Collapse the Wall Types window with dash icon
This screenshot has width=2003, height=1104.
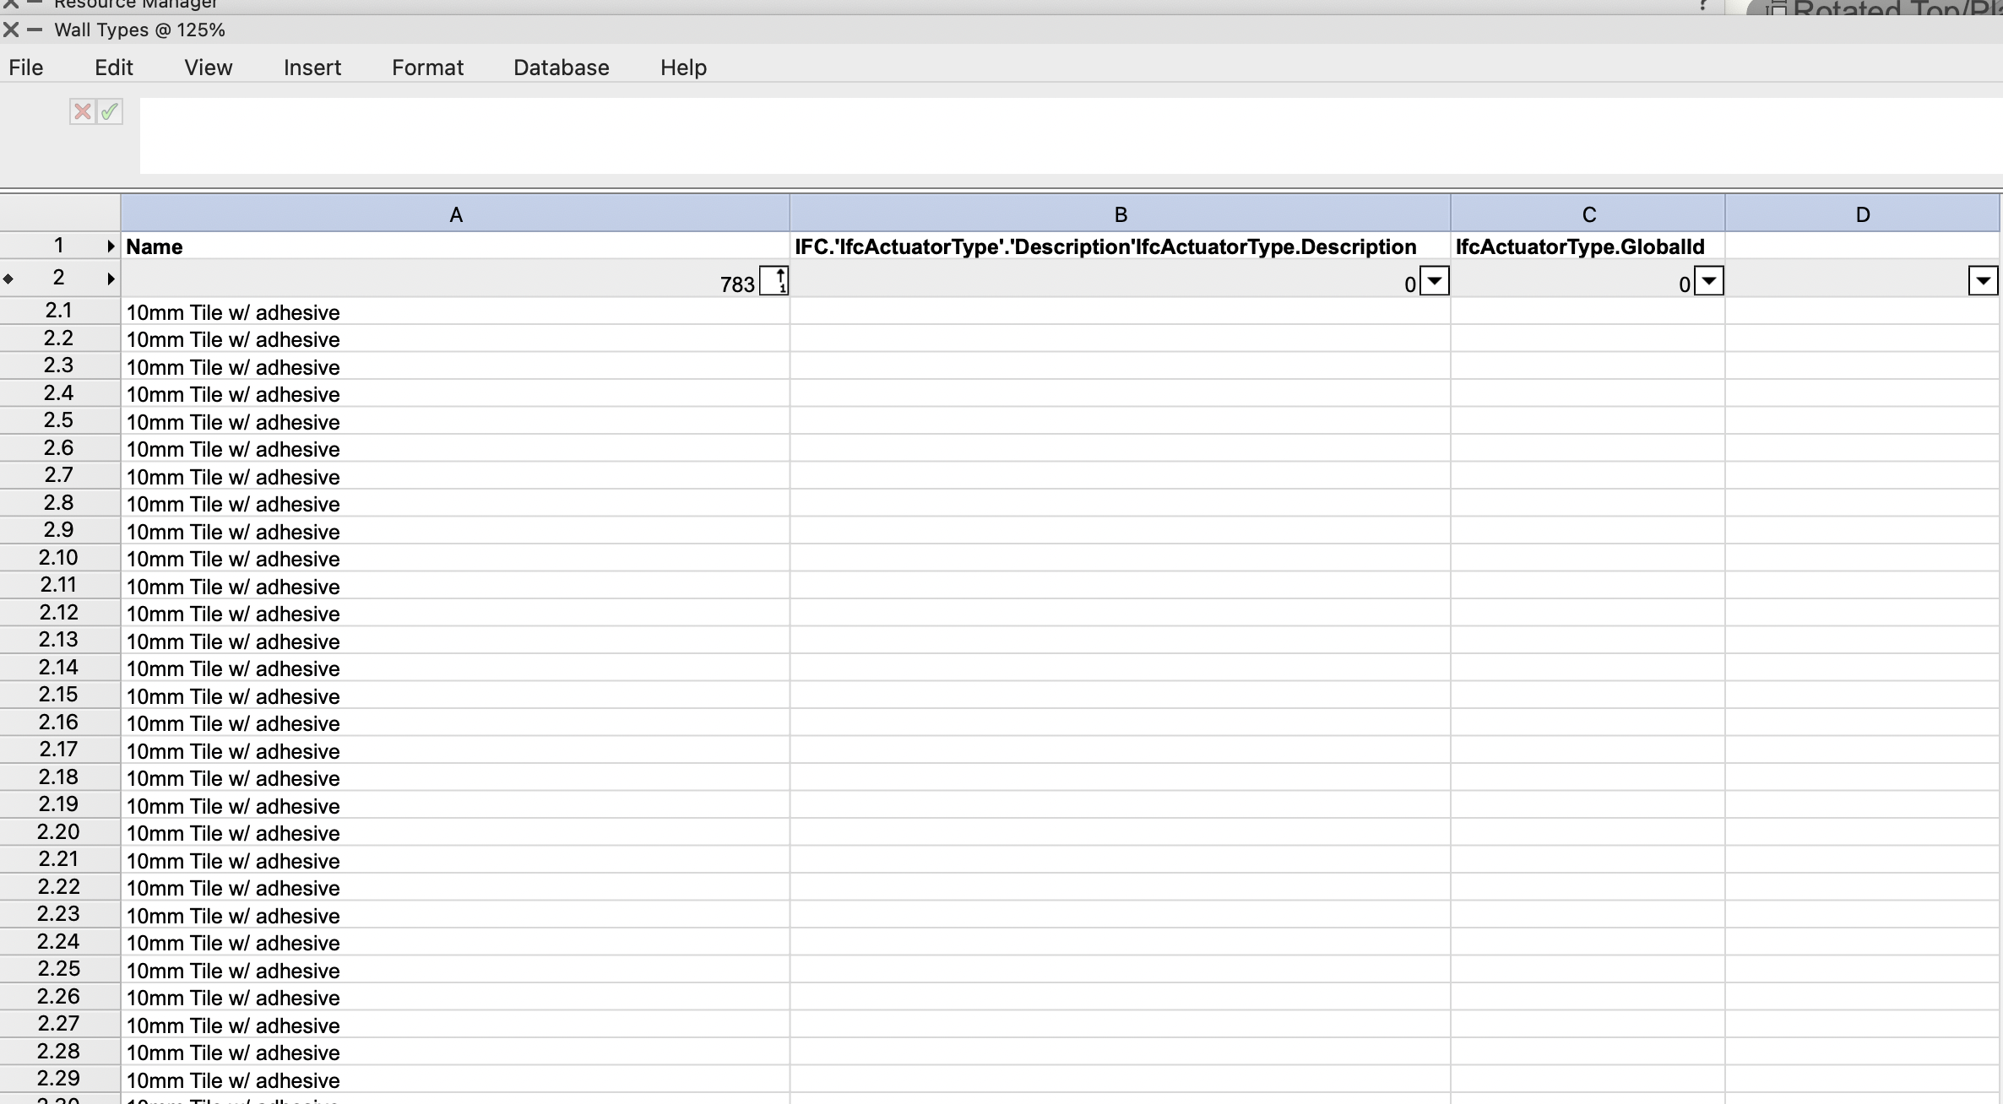[35, 30]
